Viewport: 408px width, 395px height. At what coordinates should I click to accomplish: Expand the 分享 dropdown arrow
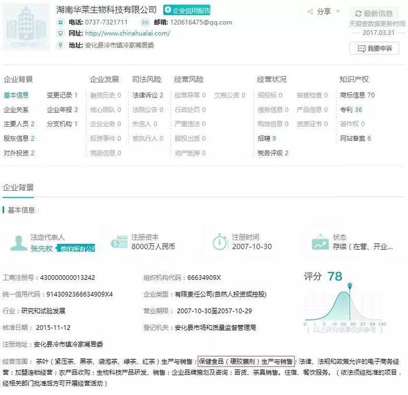[338, 11]
